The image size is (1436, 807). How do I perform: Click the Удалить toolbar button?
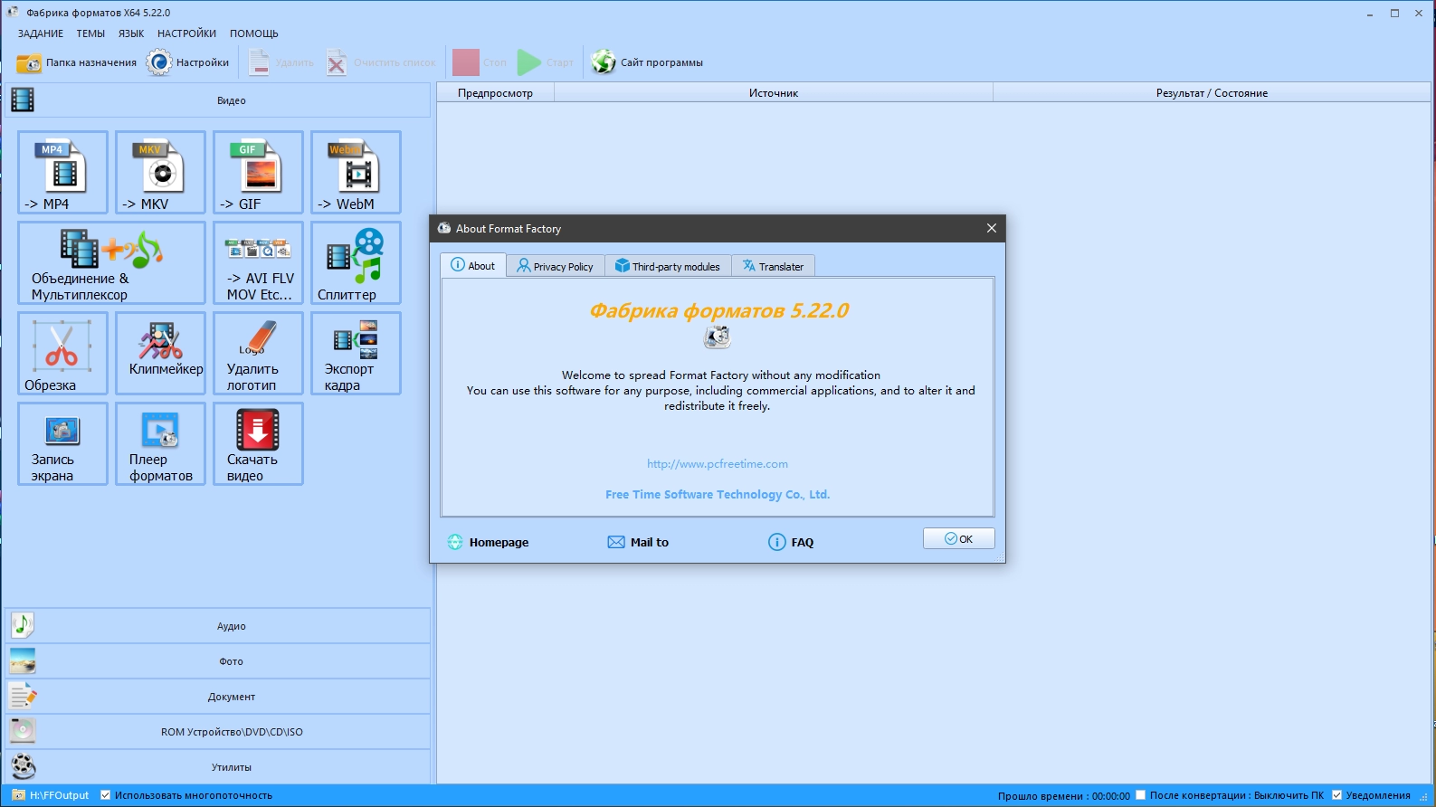point(281,62)
